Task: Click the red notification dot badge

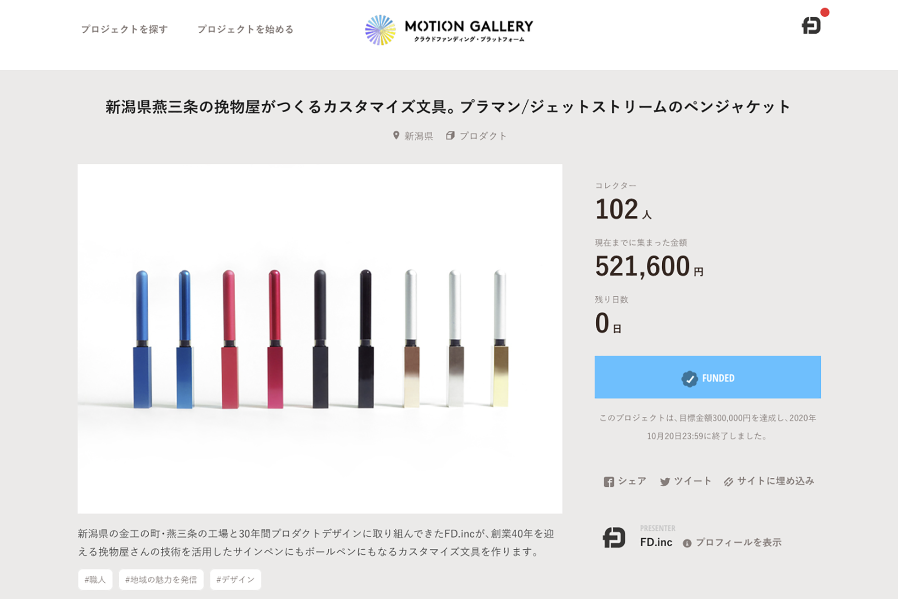Action: coord(825,13)
